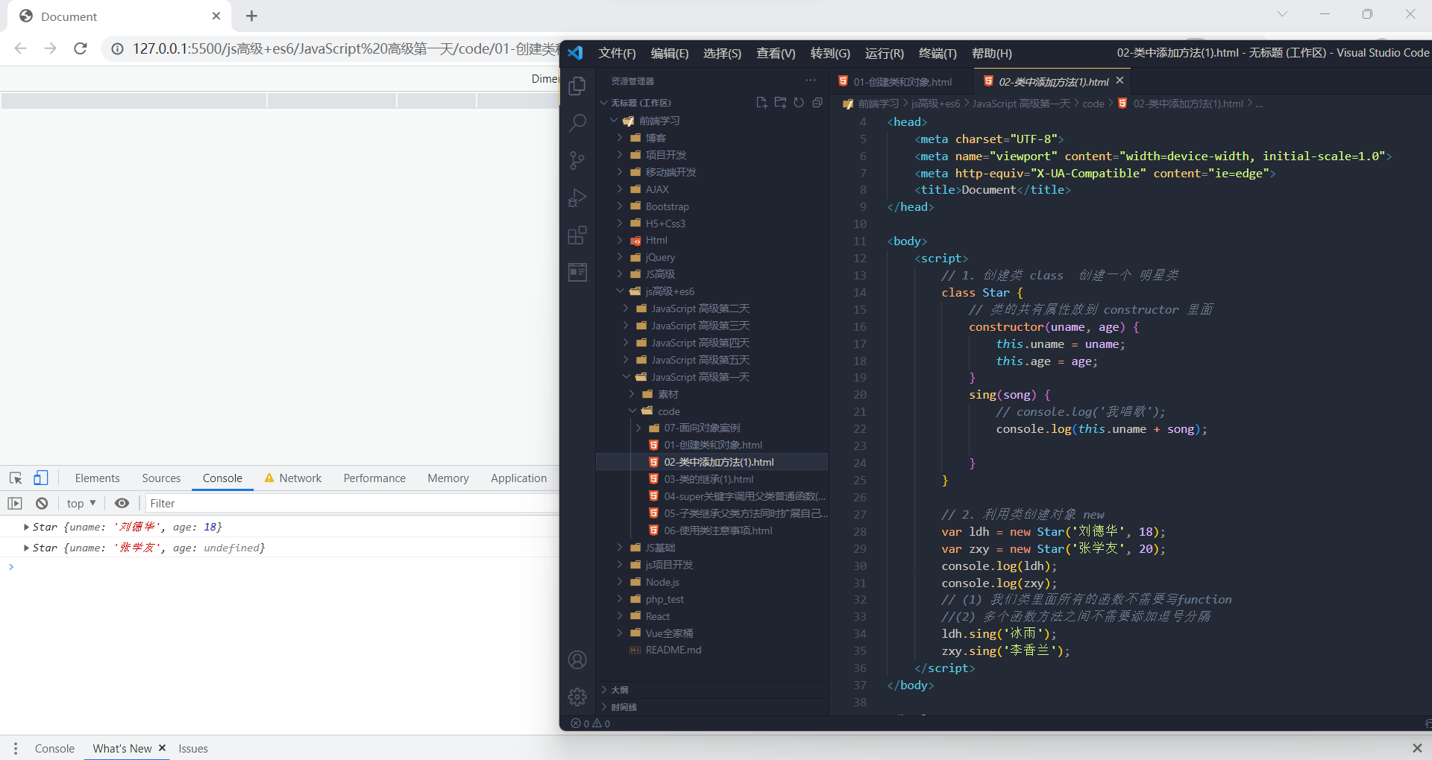
Task: Open the Search view in VS Code
Action: point(577,123)
